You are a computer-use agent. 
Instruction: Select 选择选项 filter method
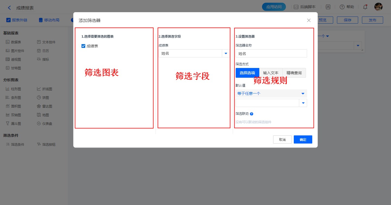click(247, 73)
